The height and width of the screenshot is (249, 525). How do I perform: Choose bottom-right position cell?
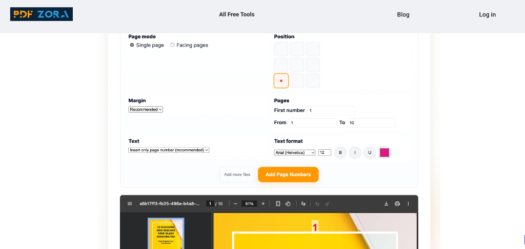tap(313, 81)
